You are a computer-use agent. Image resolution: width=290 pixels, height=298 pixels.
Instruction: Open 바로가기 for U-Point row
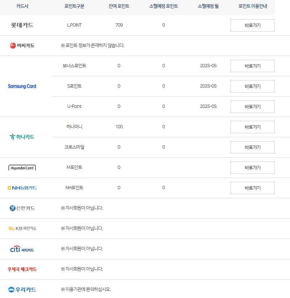pos(252,107)
